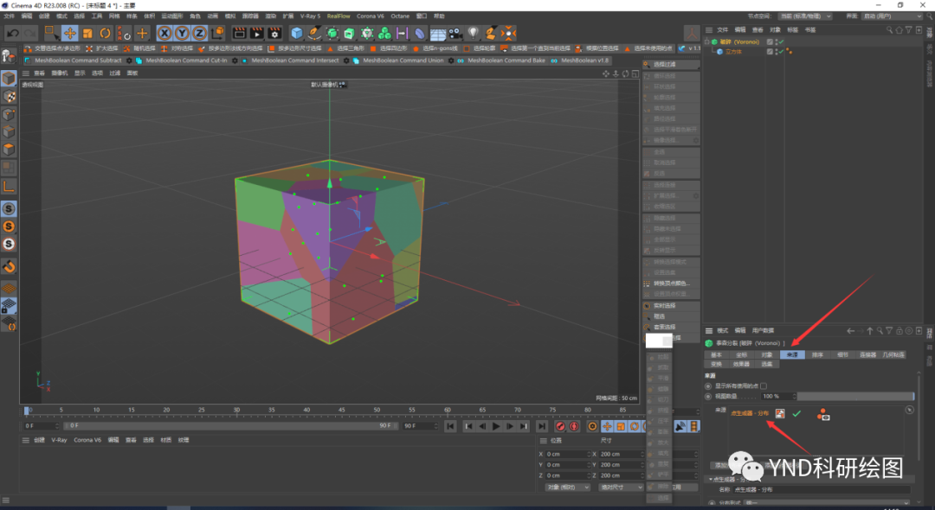Click the Render View clapperboard icon
935x510 pixels.
239,34
